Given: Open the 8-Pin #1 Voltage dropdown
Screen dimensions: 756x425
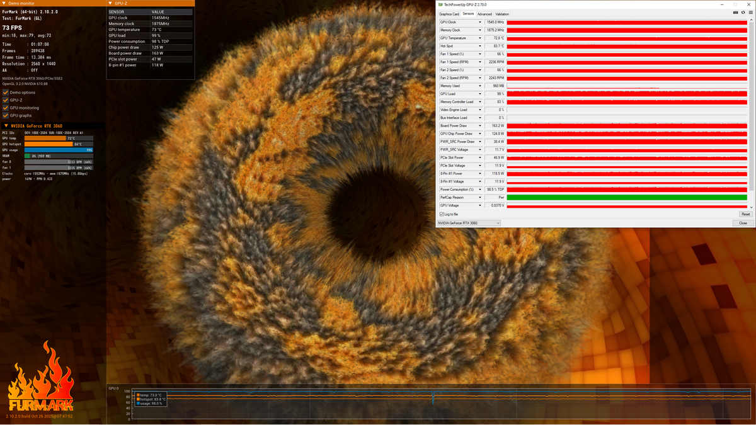Looking at the screenshot, I should [x=480, y=181].
